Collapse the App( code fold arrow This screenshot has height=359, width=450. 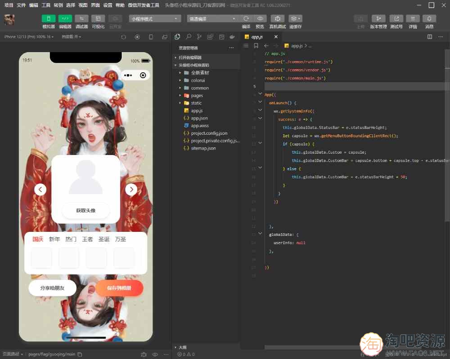[x=260, y=94]
